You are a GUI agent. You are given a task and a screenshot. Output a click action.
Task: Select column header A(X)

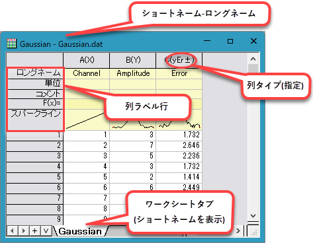tap(87, 60)
